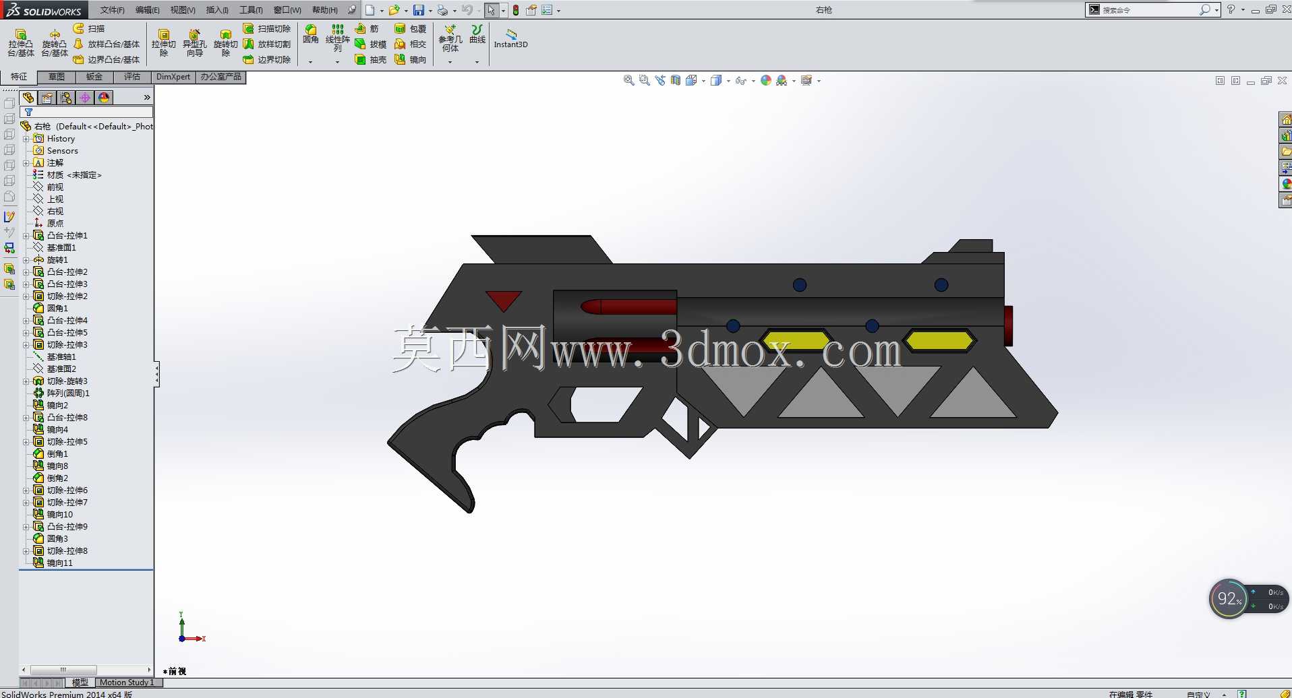Screen dimensions: 1292x698
Task: Select the 线性阵列 linear pattern tool
Action: click(x=338, y=38)
